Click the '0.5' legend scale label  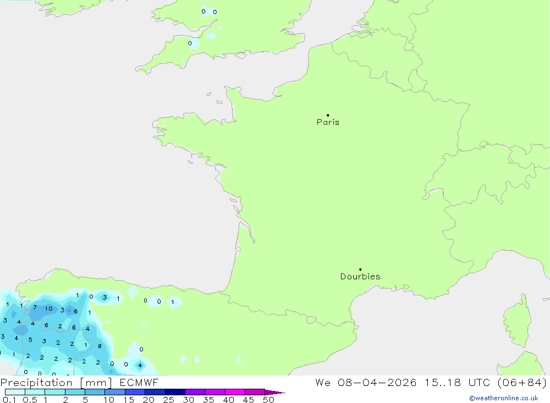coord(30,400)
